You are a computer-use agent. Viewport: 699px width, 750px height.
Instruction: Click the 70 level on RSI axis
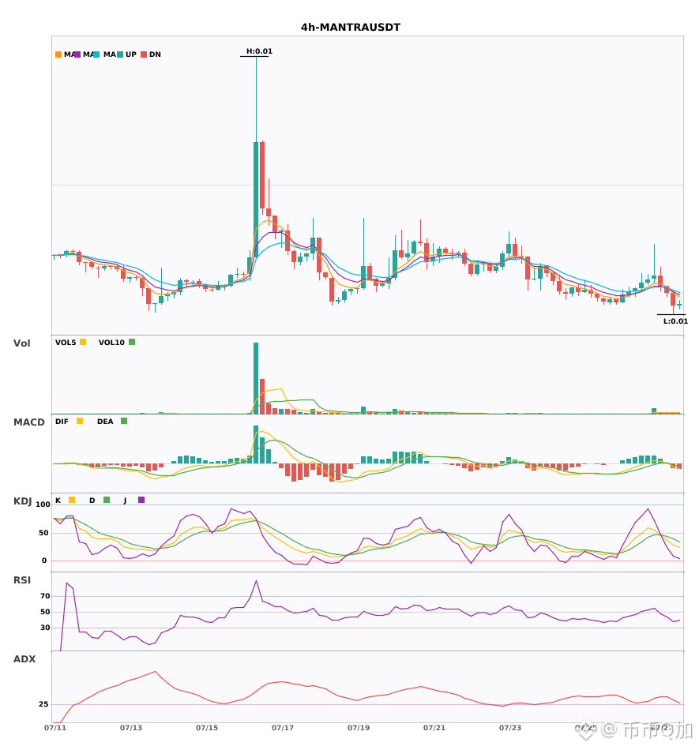point(45,596)
